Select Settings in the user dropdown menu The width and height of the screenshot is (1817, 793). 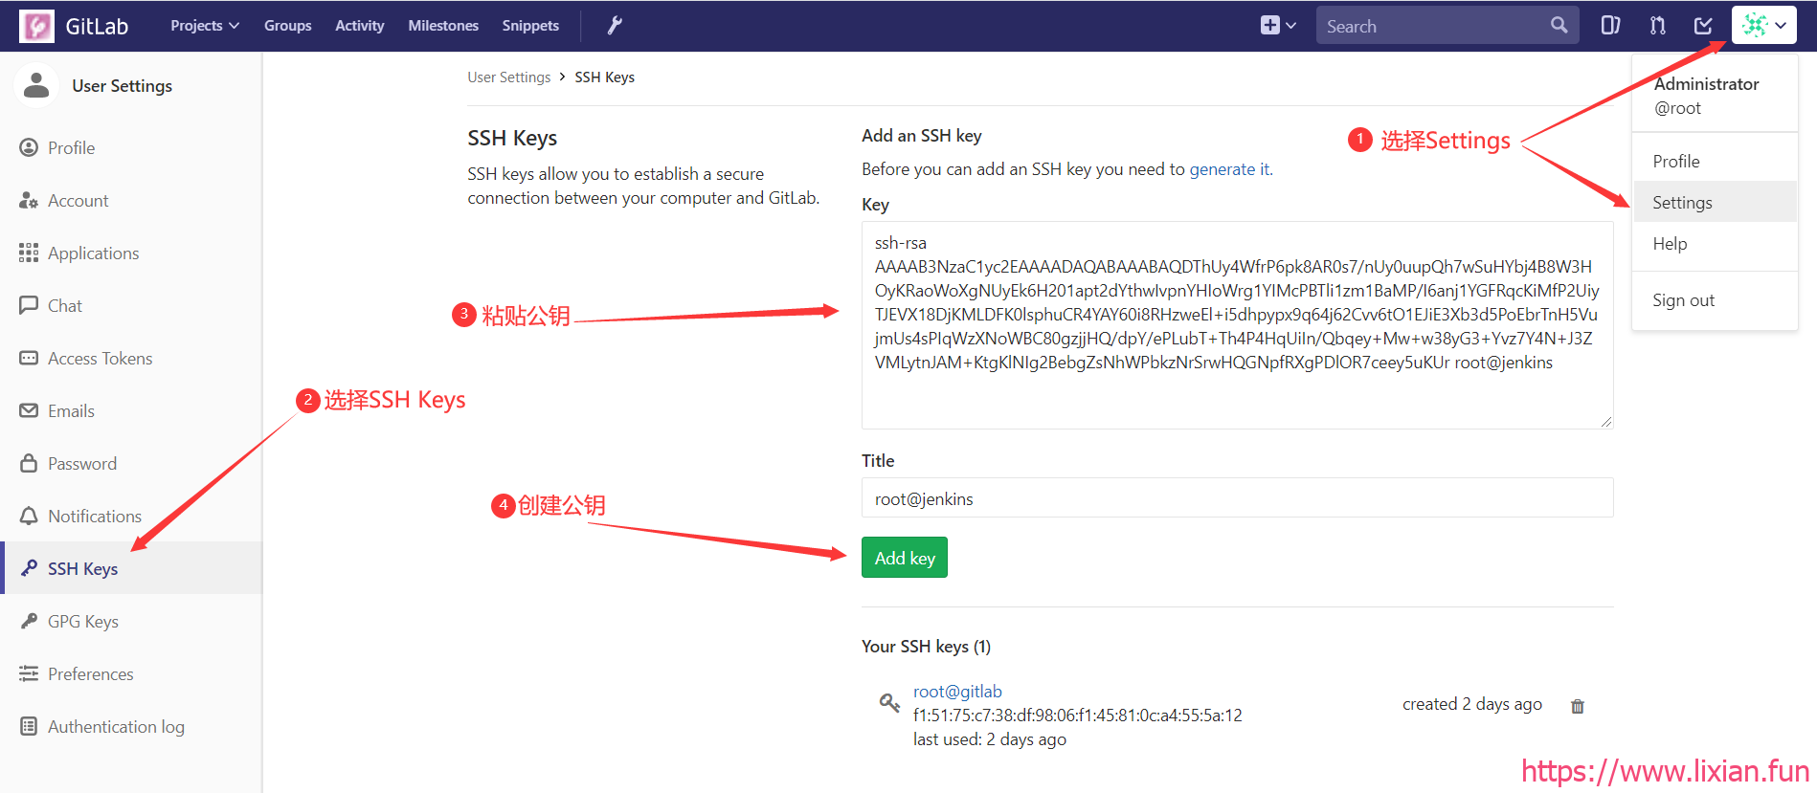tap(1715, 202)
